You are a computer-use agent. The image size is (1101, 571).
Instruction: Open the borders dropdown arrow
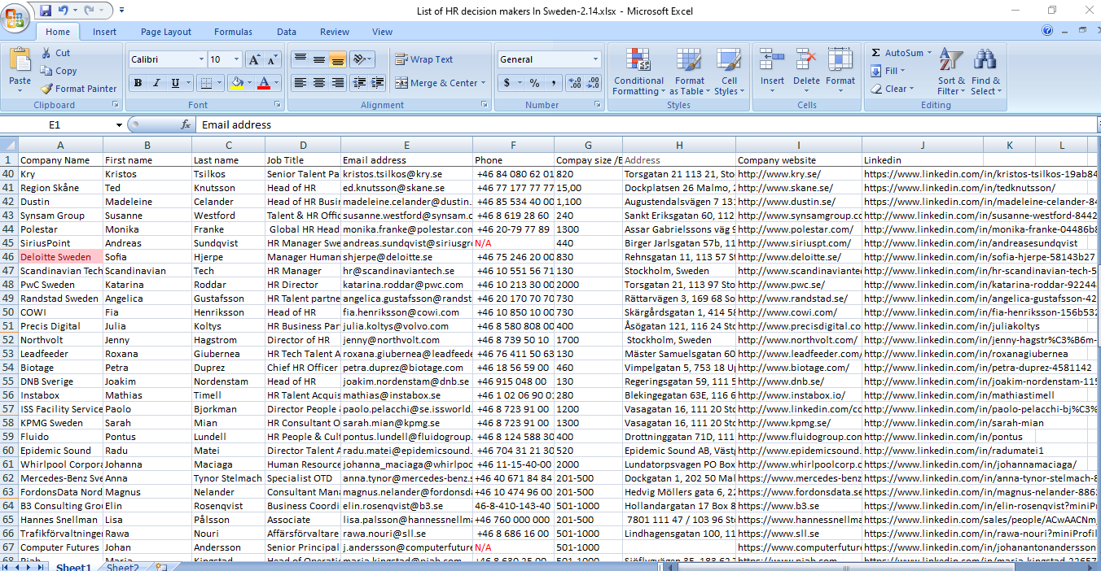220,83
